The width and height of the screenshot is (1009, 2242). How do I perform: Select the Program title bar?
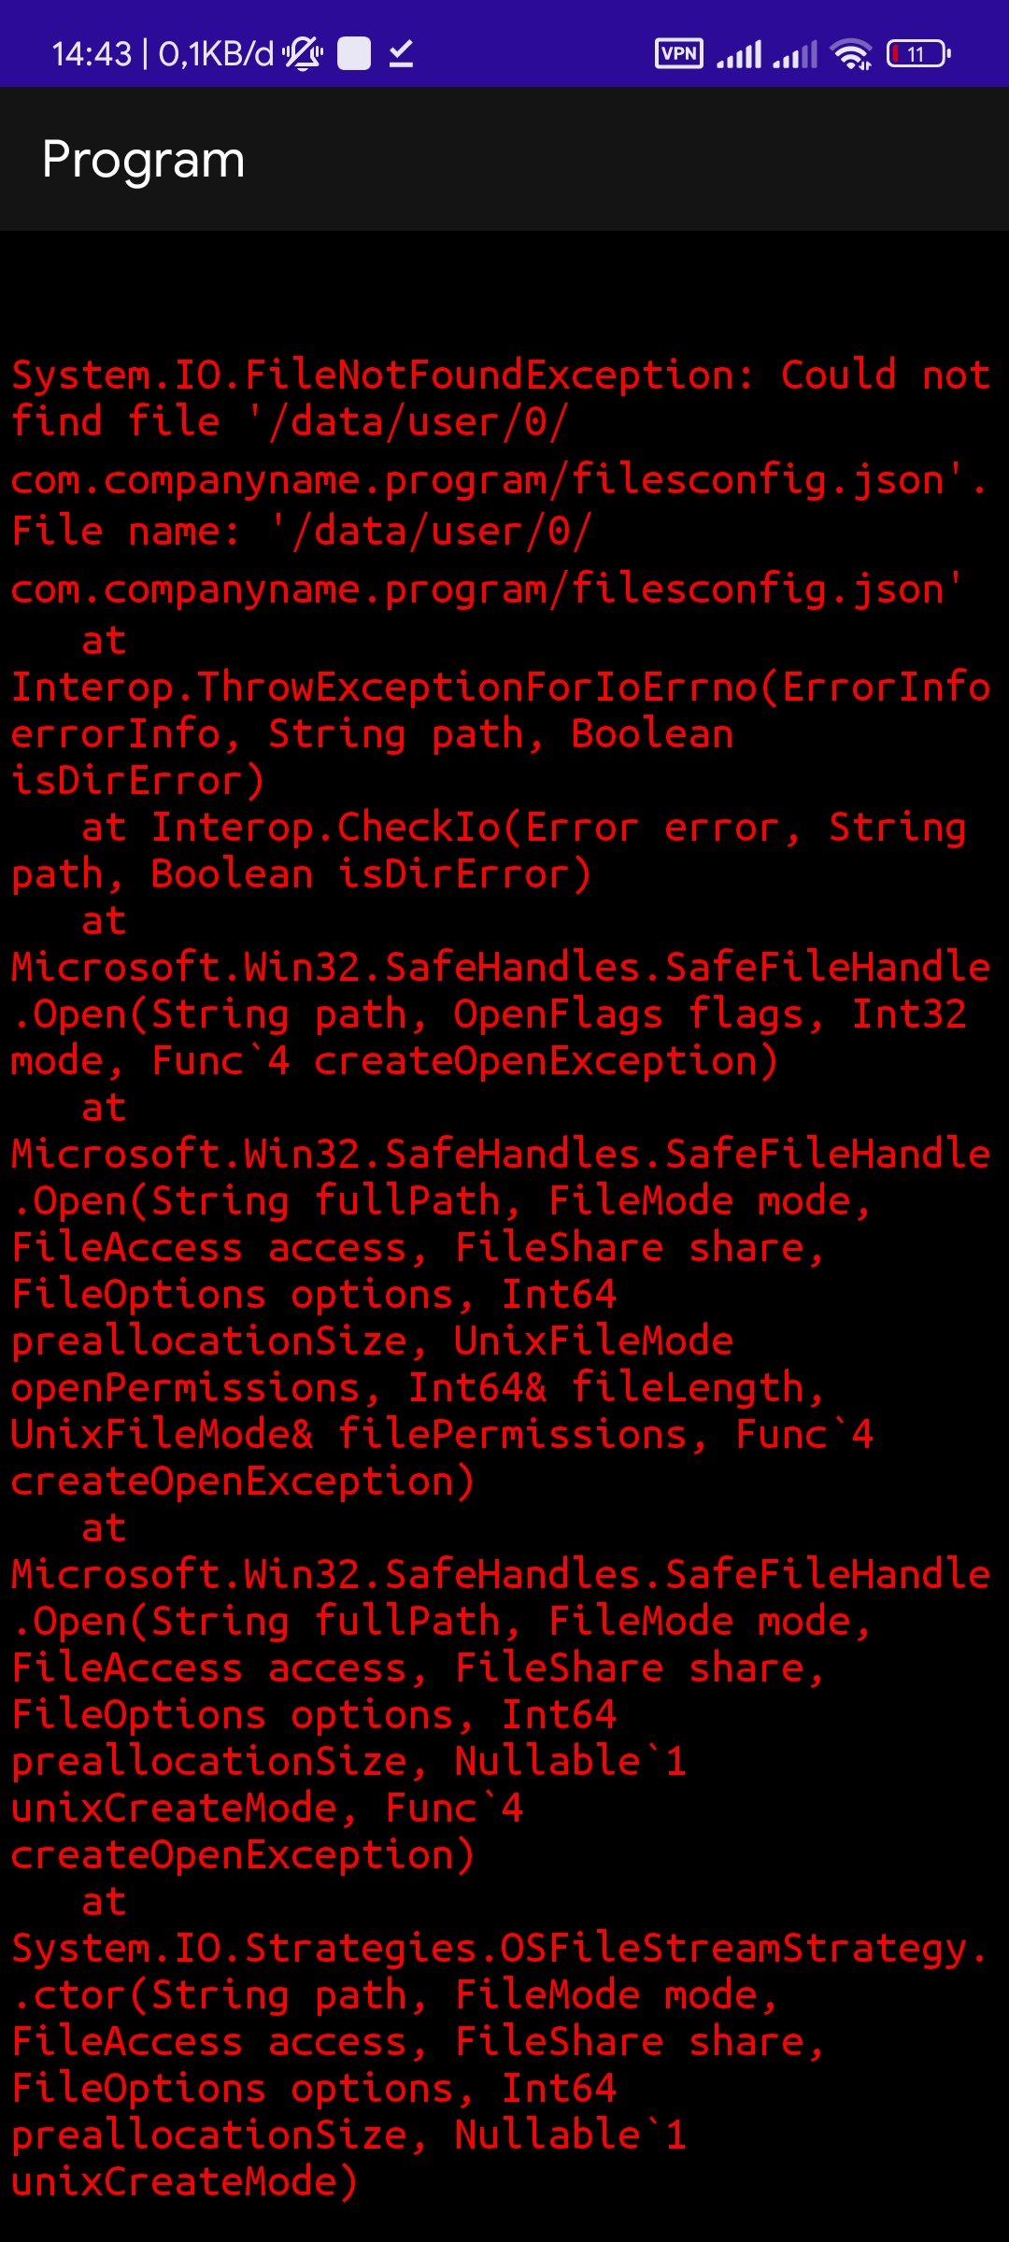[142, 157]
